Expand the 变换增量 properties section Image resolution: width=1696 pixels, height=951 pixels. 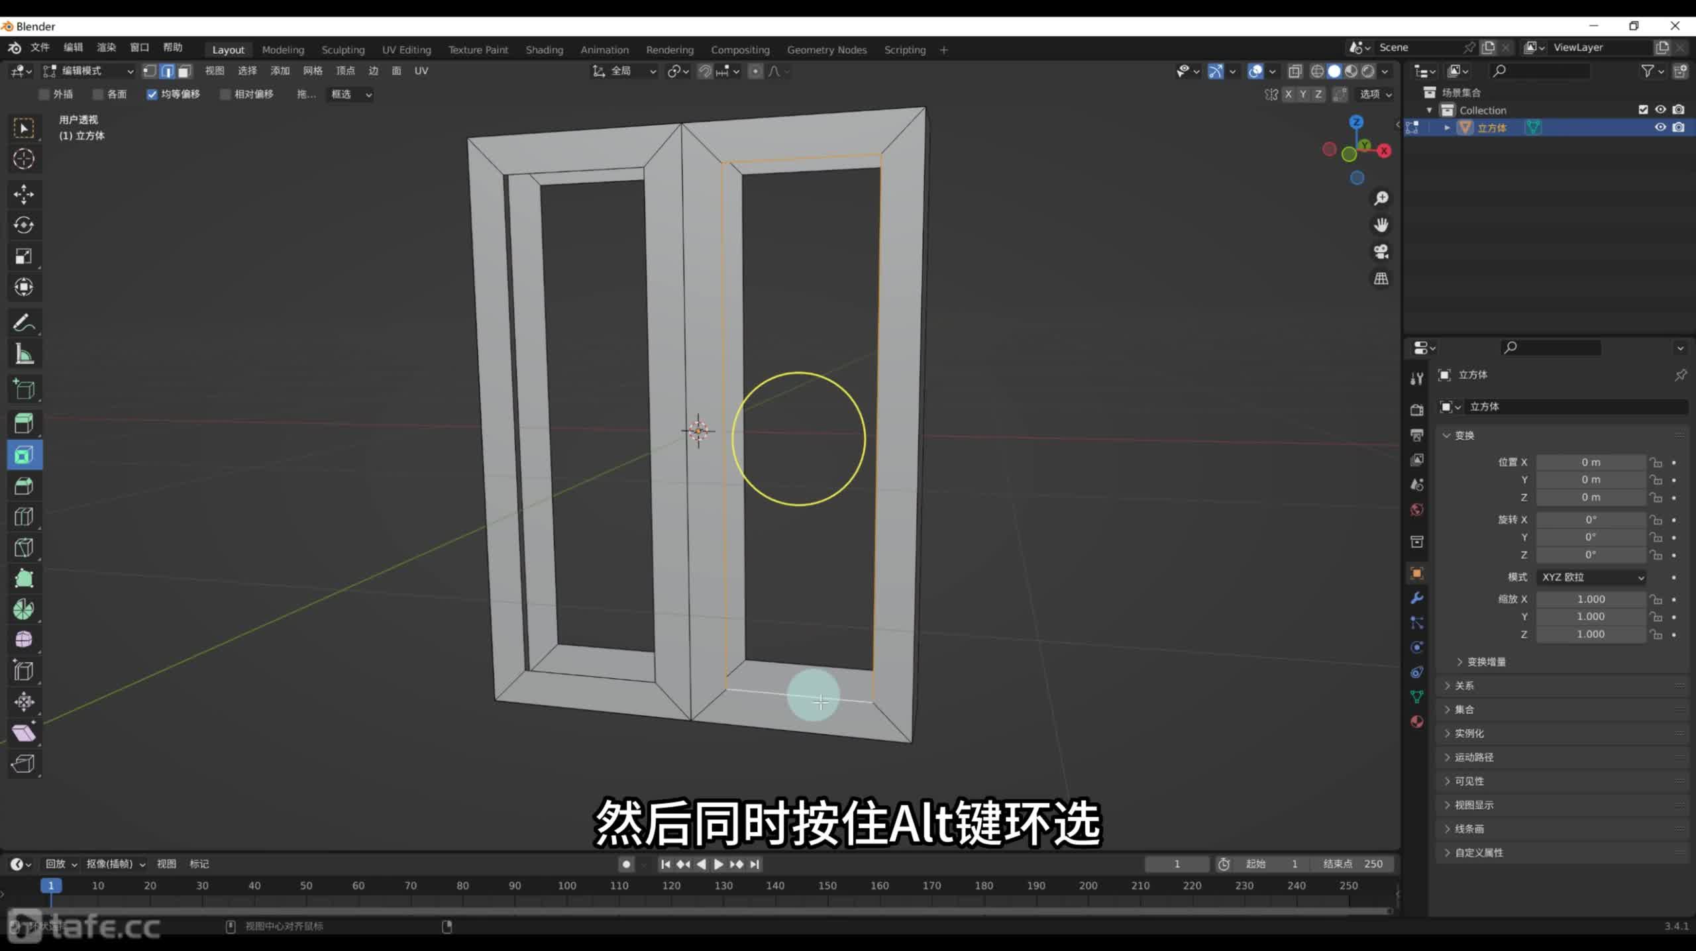[x=1461, y=661]
